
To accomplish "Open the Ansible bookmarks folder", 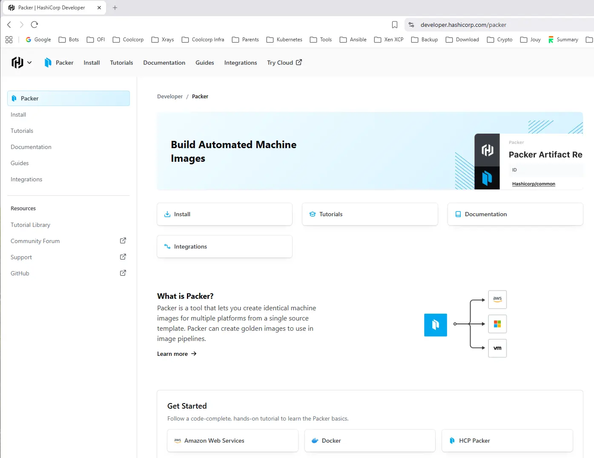I will click(x=353, y=40).
